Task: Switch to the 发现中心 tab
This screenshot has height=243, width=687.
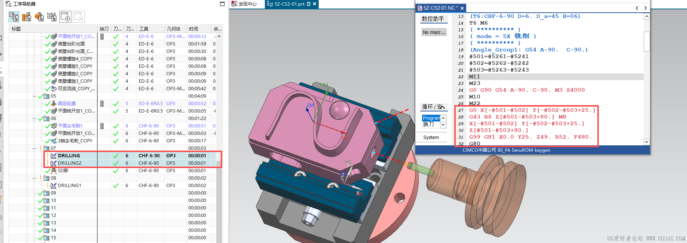Action: pyautogui.click(x=244, y=4)
